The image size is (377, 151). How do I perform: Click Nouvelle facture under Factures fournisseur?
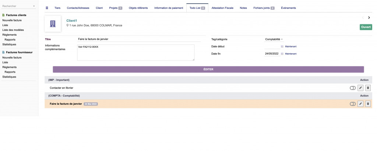tap(12, 58)
